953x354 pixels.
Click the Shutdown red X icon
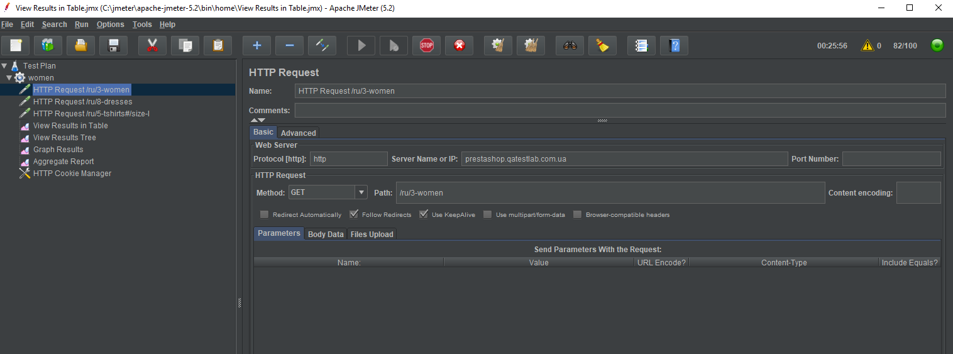coord(460,45)
